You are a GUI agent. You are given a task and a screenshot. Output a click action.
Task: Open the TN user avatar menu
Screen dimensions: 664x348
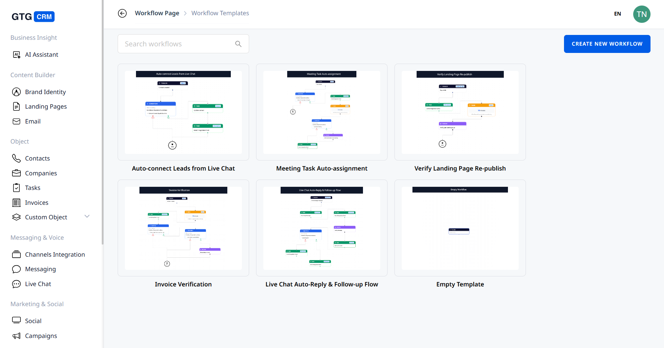(642, 14)
